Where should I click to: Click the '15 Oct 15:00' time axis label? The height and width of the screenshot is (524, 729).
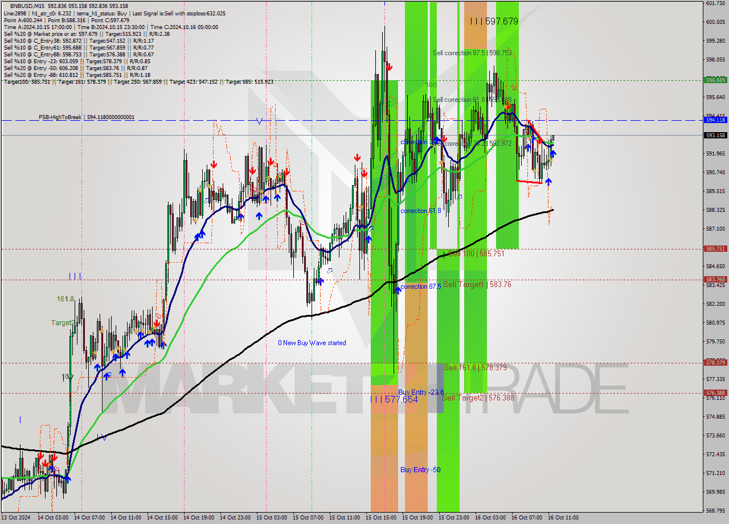[x=380, y=517]
